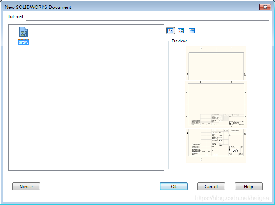
Task: Click the drawing sheet preview thumbnail
Action: pyautogui.click(x=216, y=104)
